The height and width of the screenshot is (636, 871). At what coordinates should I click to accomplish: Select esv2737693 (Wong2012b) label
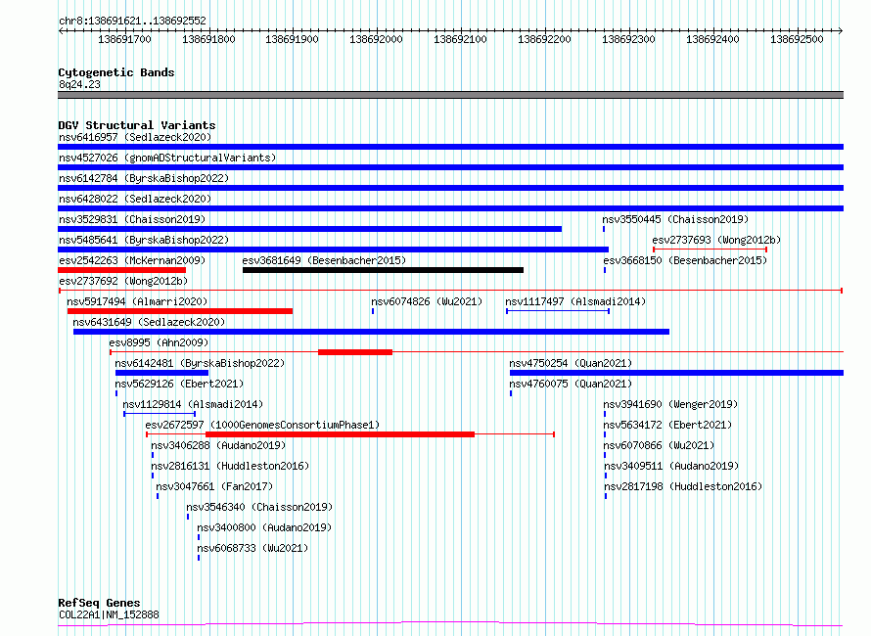[716, 240]
